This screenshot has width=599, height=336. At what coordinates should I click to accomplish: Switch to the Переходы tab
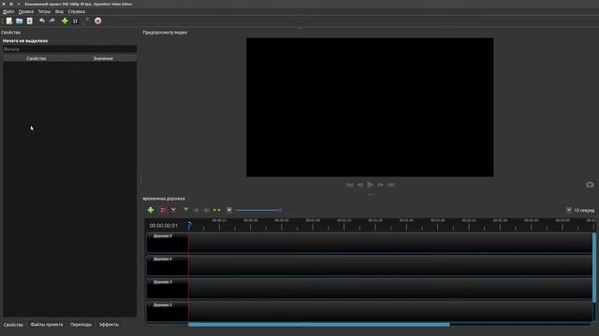pos(81,325)
